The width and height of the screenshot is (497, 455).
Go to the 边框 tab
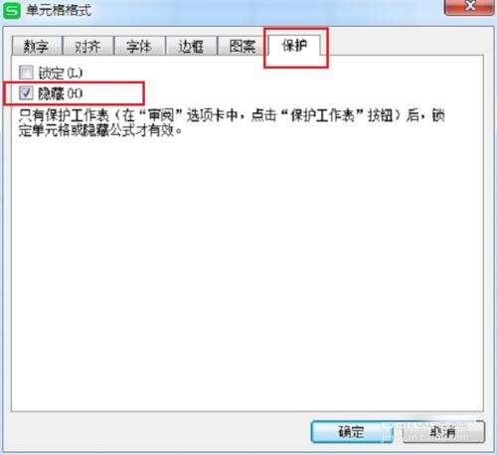[191, 46]
